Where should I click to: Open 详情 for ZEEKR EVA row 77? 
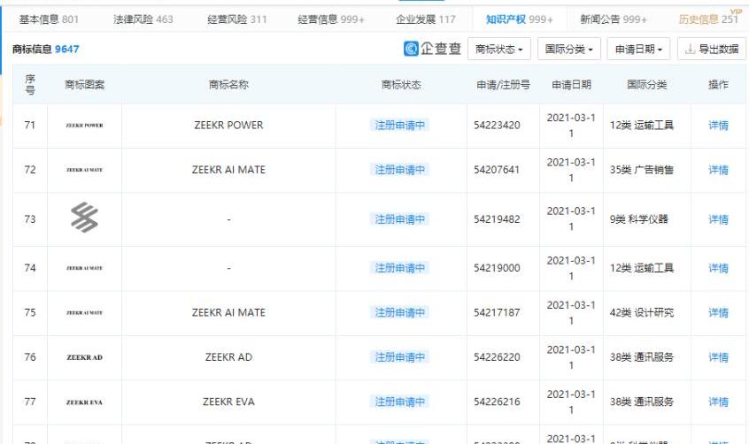coord(718,402)
